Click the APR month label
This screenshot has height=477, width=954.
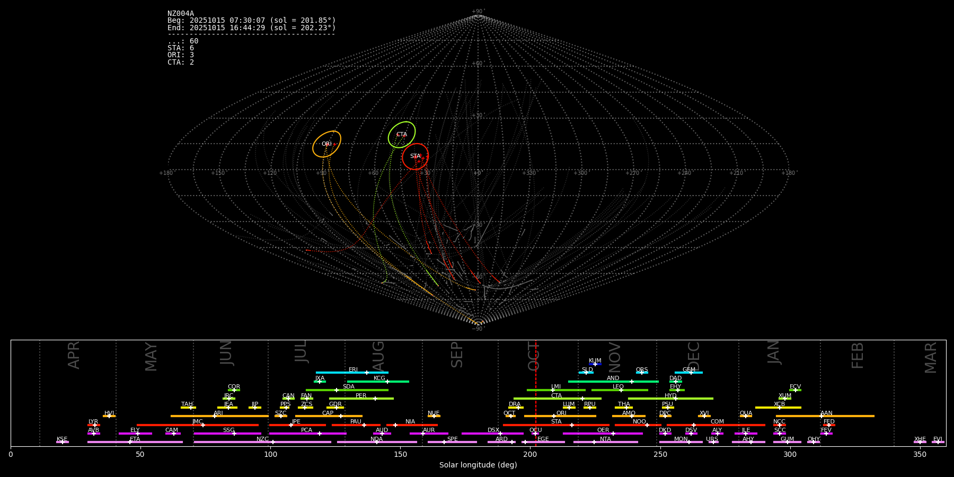[x=74, y=355]
